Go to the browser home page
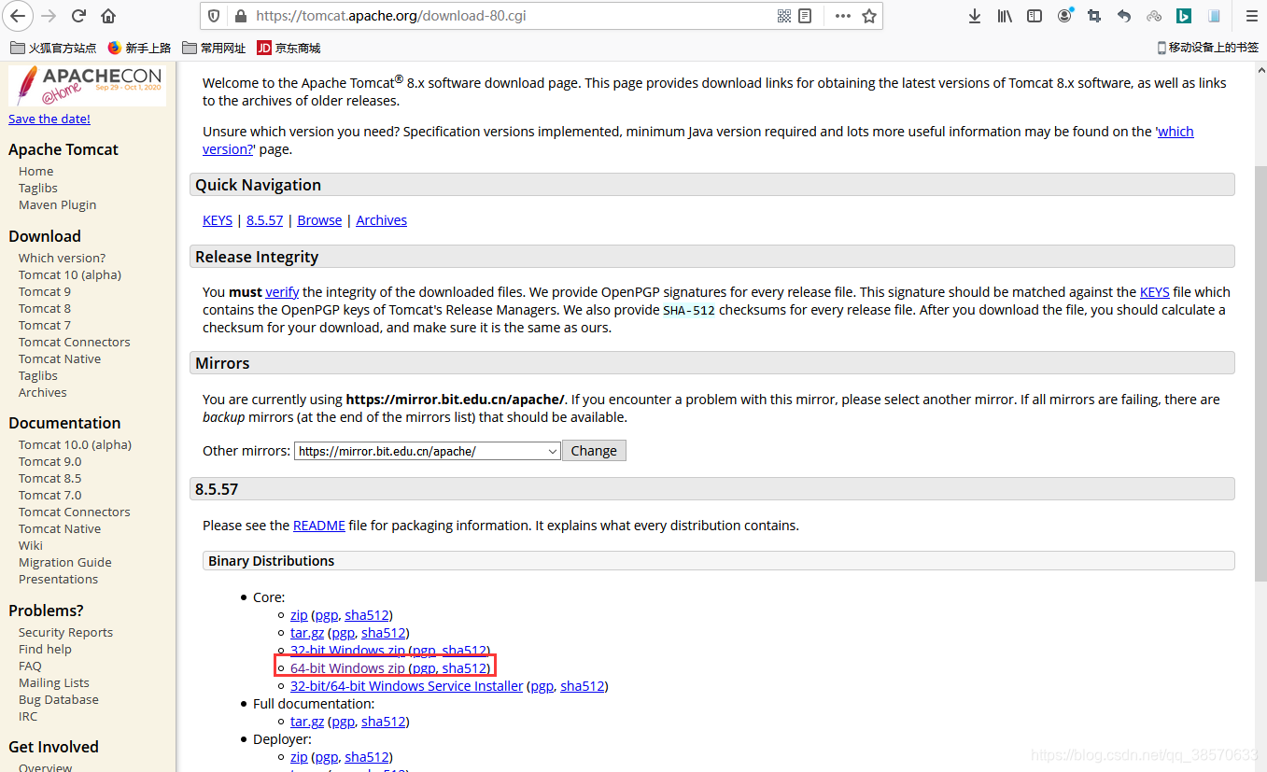Image resolution: width=1267 pixels, height=772 pixels. pyautogui.click(x=107, y=15)
